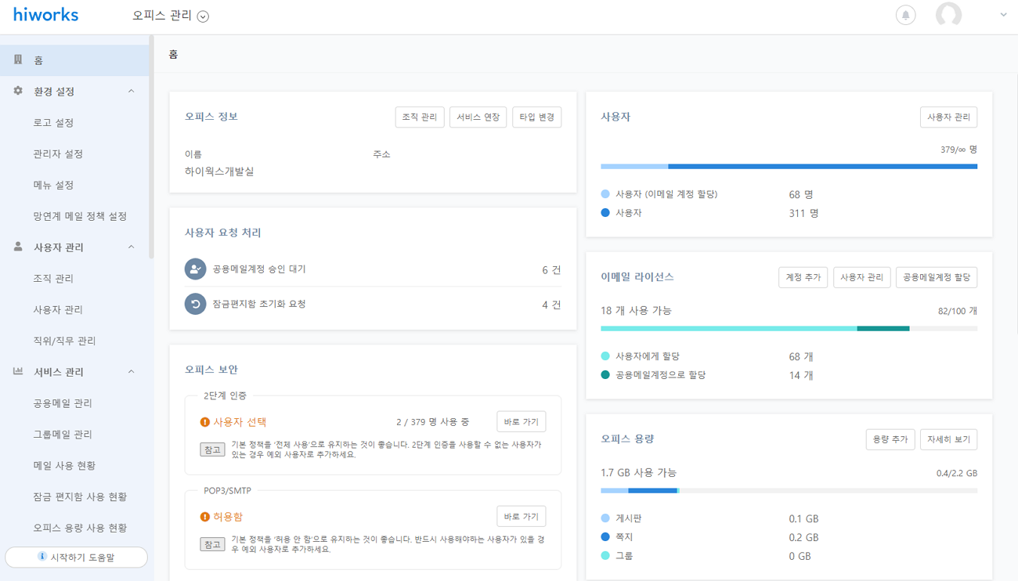Collapse the 환경 설정 section

click(131, 91)
